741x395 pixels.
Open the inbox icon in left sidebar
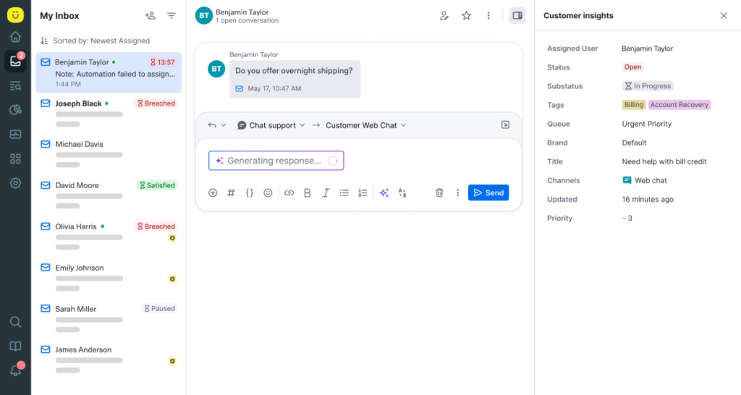15,61
